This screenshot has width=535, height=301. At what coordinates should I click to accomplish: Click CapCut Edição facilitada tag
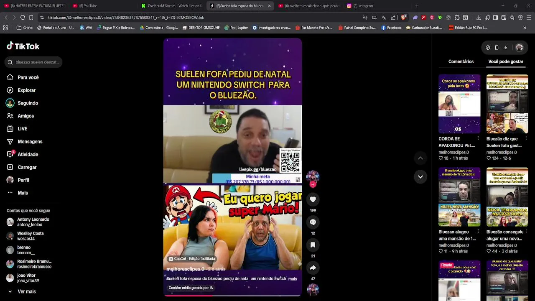click(x=192, y=259)
